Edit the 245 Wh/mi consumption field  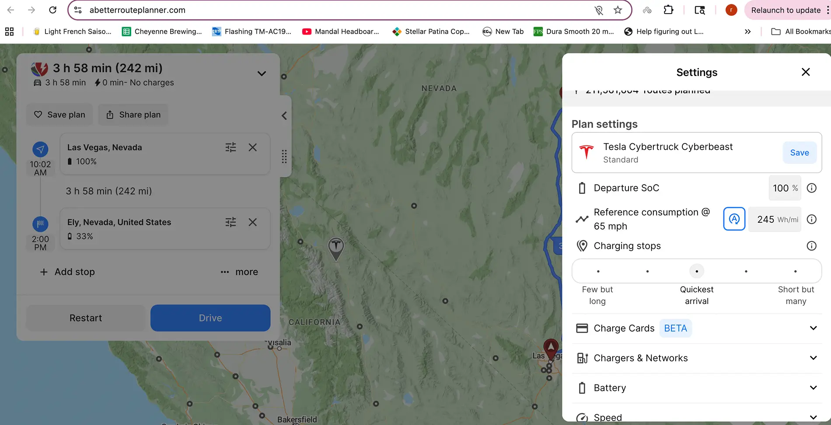[775, 219]
